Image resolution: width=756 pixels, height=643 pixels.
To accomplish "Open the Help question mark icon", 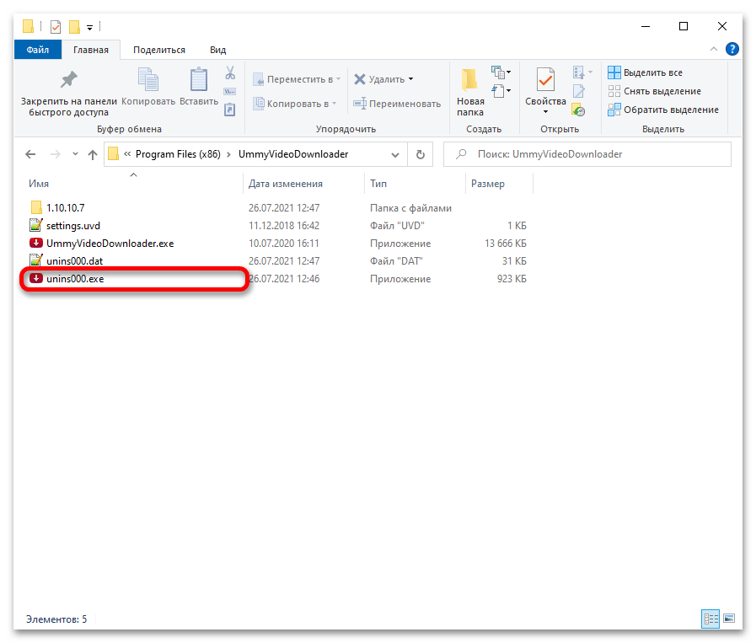I will (x=732, y=49).
